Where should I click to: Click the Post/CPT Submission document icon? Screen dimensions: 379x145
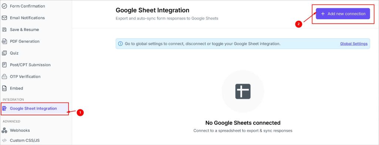tap(4, 65)
